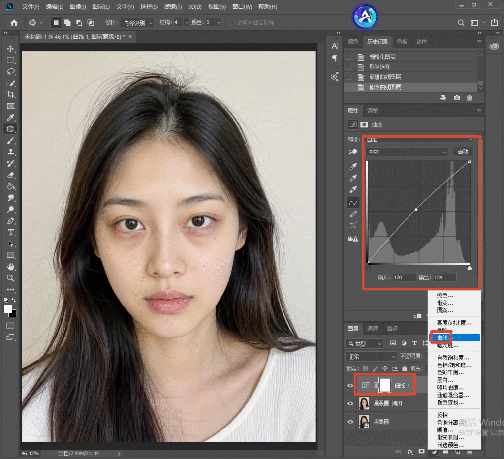Open the 滤镜(T) menu
Viewport: 504px width, 459px height.
coord(173,7)
